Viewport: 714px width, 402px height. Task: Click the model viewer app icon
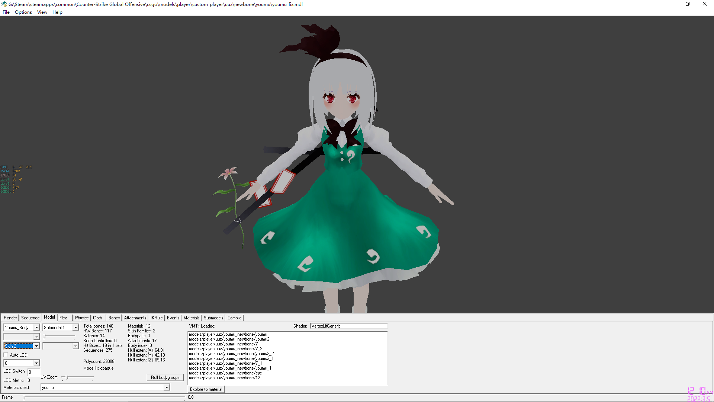click(x=4, y=4)
